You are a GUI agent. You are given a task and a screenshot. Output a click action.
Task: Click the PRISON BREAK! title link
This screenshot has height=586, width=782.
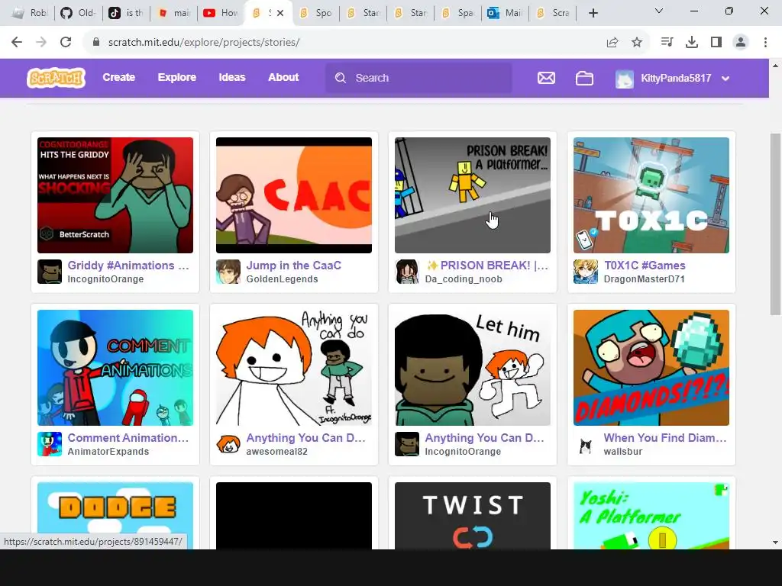tap(486, 265)
